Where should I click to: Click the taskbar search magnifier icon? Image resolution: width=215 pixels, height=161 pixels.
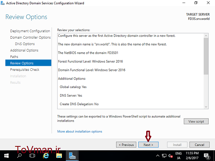(19, 156)
